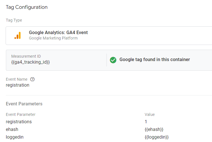Screen dimensions: 212x142
Task: Click the Value column header
Action: [x=149, y=114]
